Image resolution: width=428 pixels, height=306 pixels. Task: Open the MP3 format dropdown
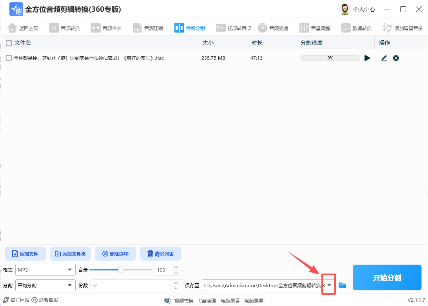[45, 270]
